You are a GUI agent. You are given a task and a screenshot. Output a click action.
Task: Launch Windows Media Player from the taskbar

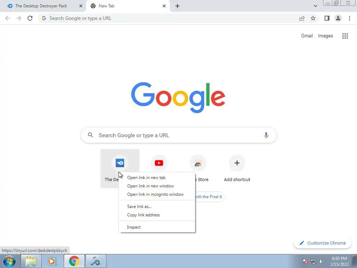(x=52, y=261)
